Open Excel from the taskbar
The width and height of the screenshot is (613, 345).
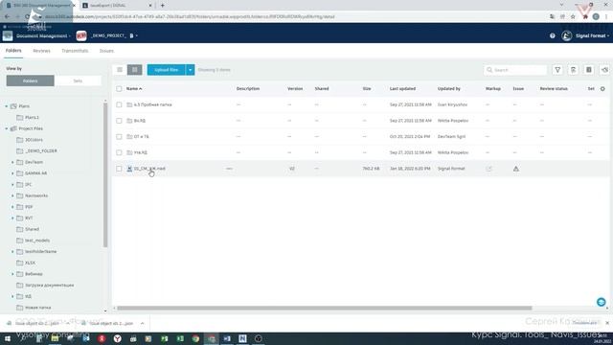[x=180, y=338]
